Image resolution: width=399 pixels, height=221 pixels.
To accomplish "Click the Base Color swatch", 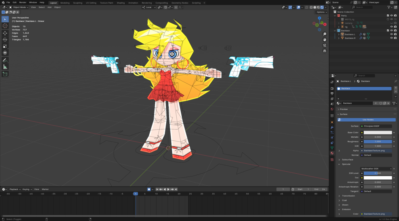I will (x=378, y=132).
